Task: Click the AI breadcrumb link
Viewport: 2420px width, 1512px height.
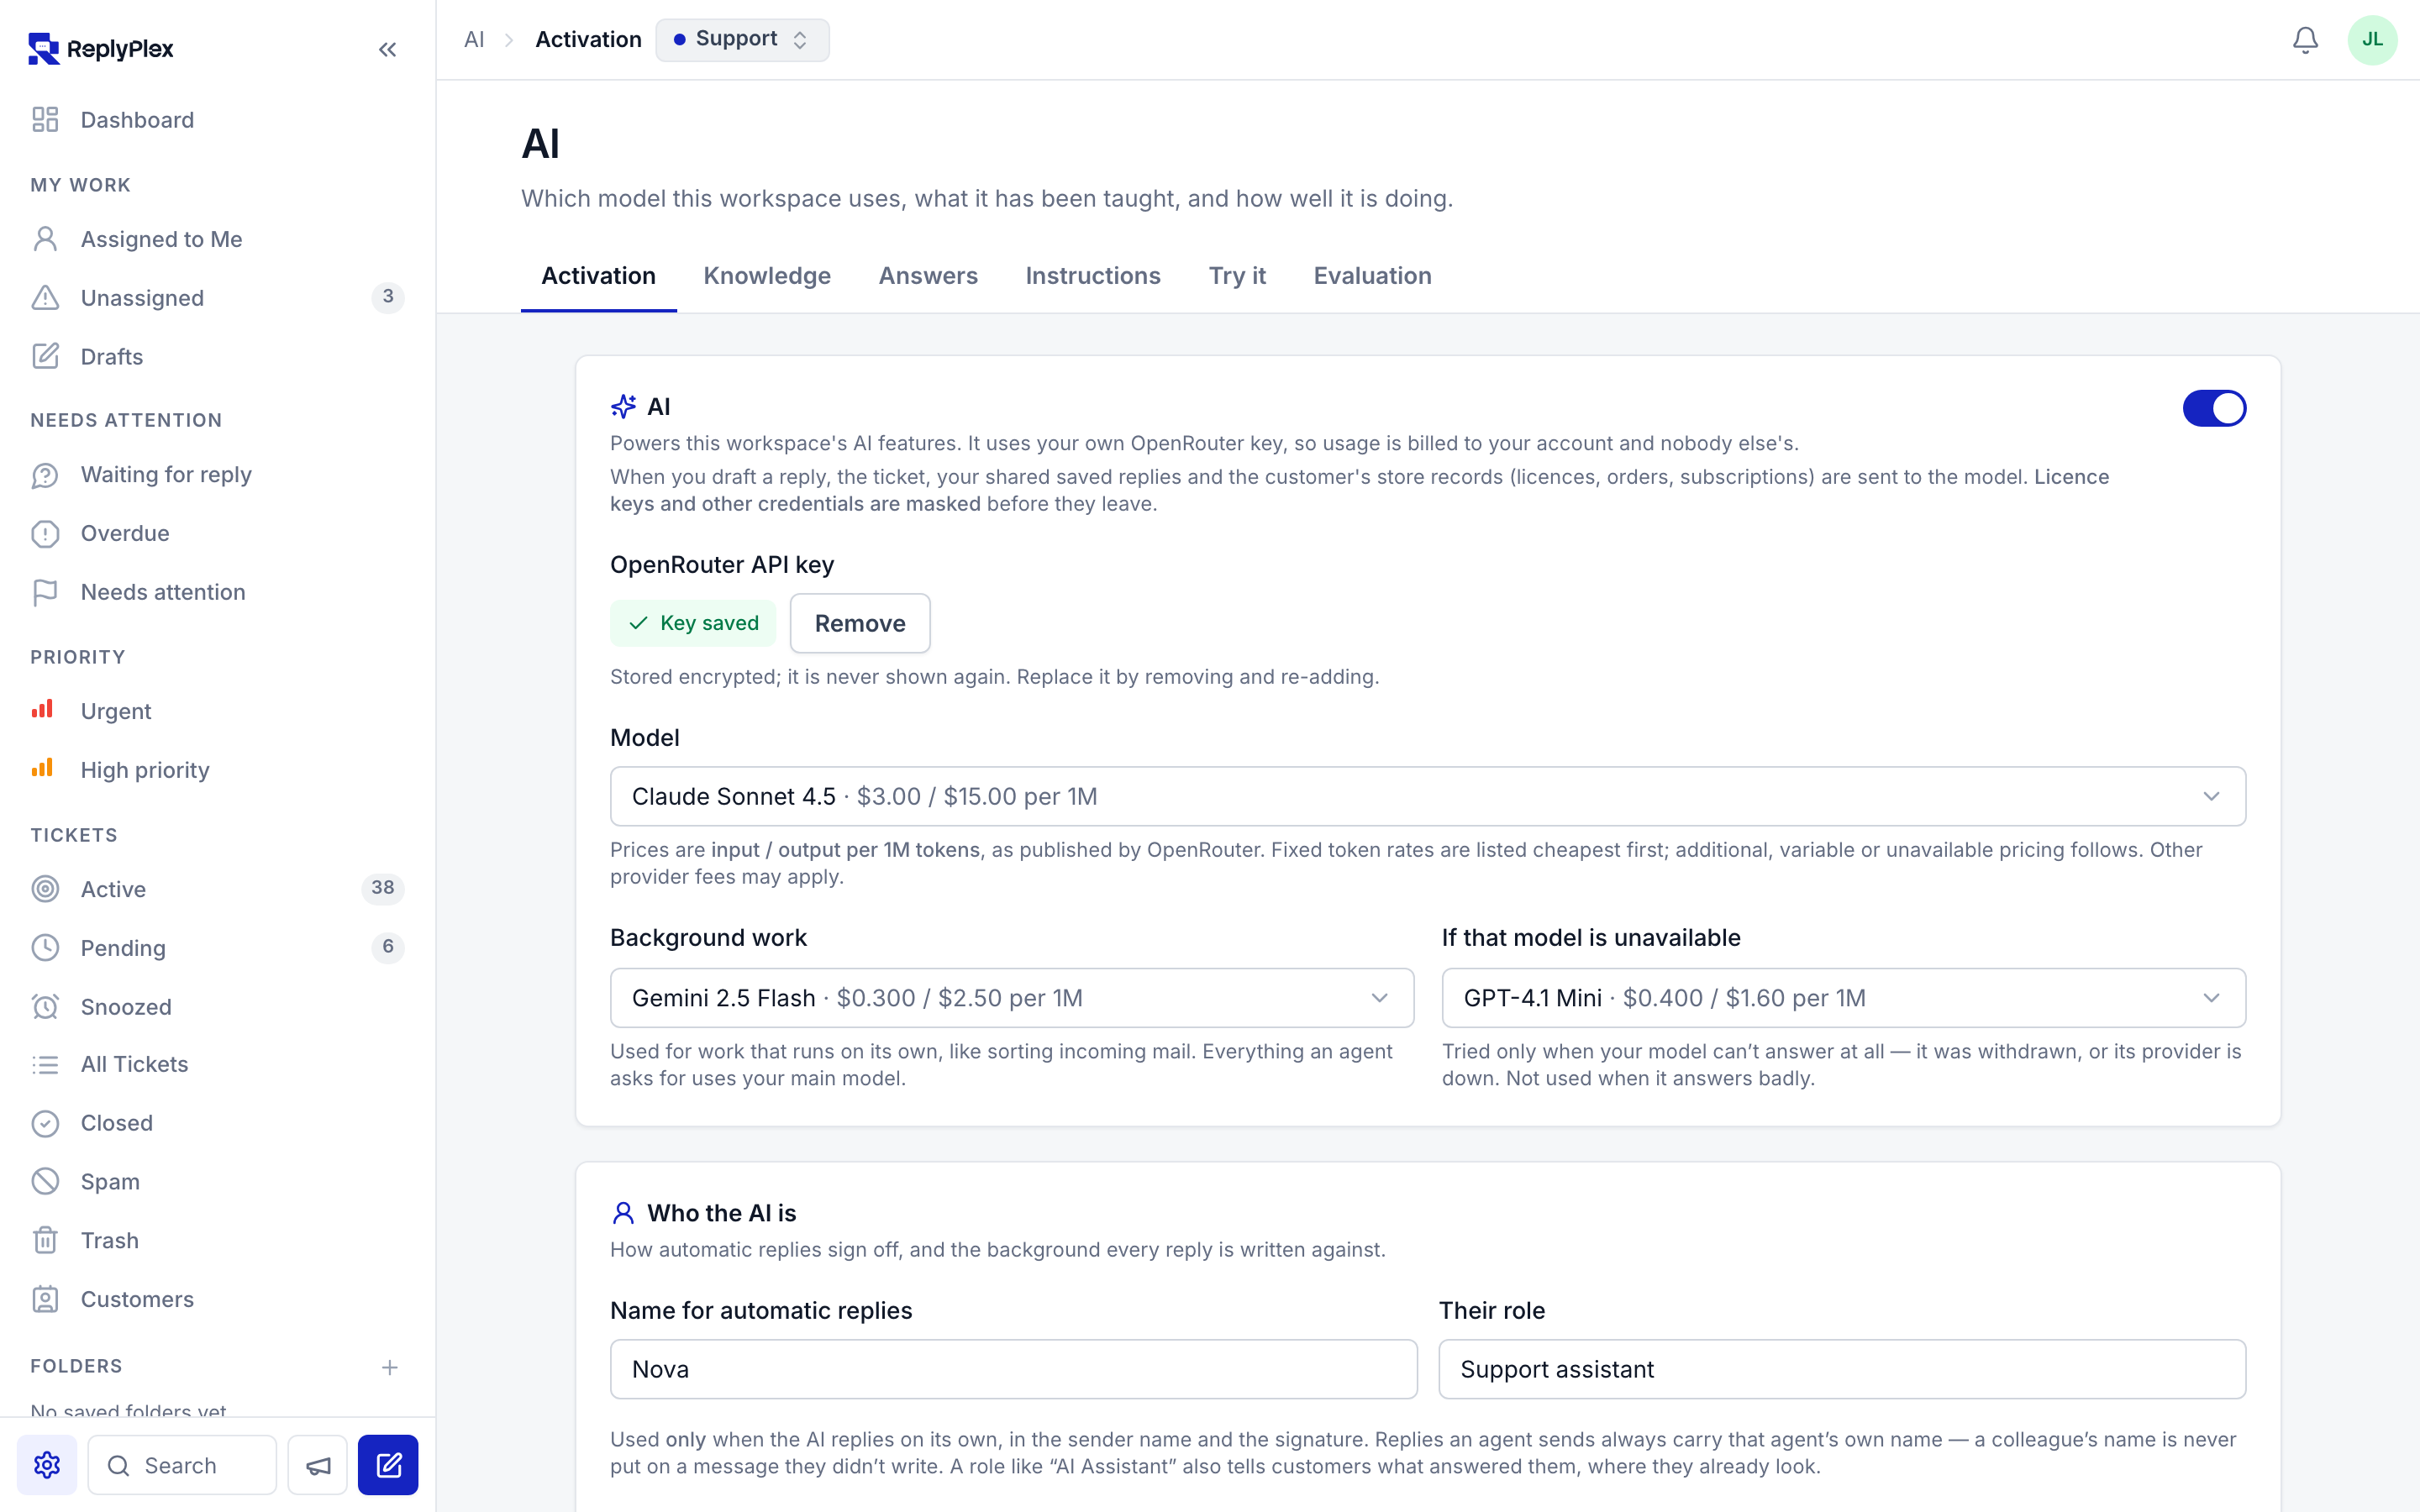Action: tap(474, 40)
